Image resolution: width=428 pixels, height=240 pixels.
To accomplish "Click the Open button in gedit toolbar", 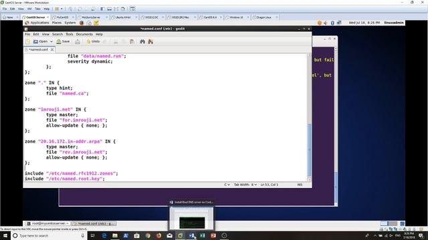I will point(40,41).
